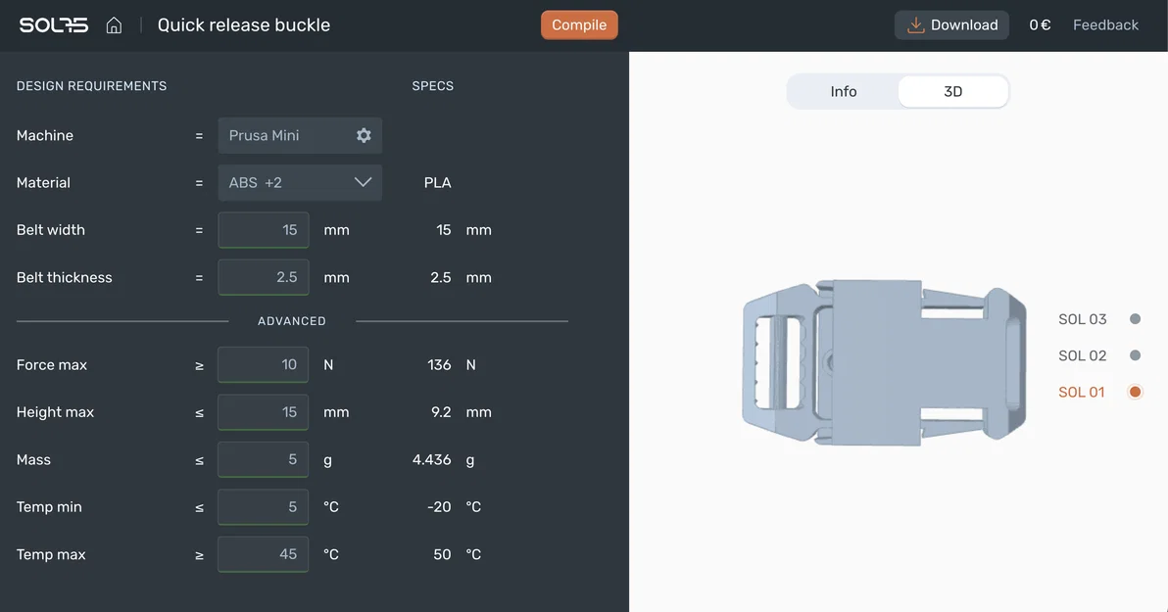Click the Compile button

578,24
